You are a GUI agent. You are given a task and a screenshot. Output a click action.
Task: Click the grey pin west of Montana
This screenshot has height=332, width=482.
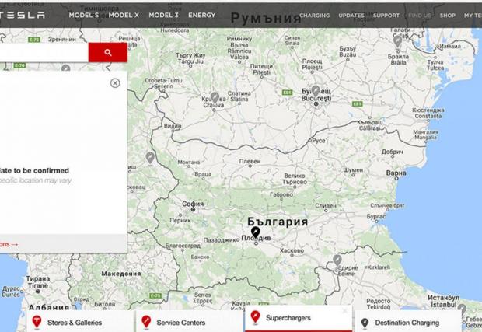click(x=150, y=158)
